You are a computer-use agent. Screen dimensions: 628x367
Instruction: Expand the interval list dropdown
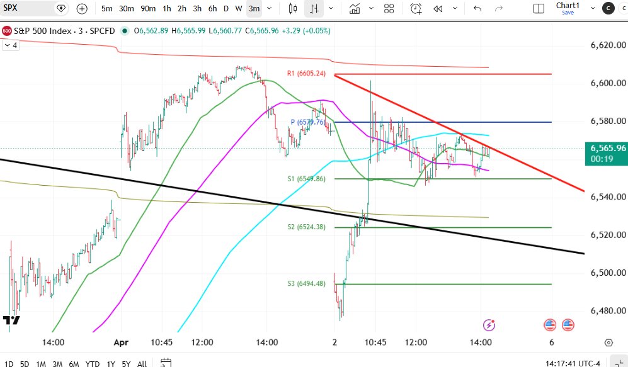270,8
